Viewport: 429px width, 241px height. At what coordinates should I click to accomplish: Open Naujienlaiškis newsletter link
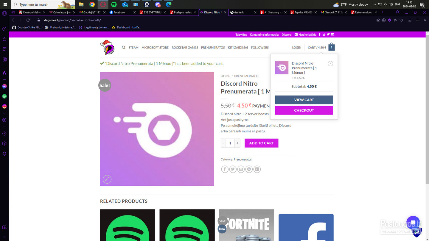(x=305, y=35)
